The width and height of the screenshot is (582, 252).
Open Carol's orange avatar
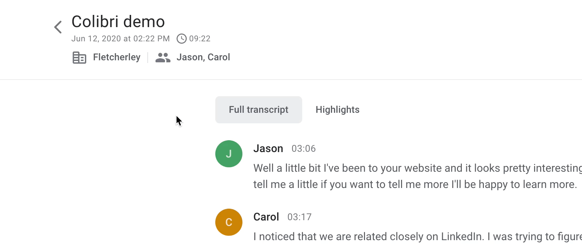tap(229, 222)
